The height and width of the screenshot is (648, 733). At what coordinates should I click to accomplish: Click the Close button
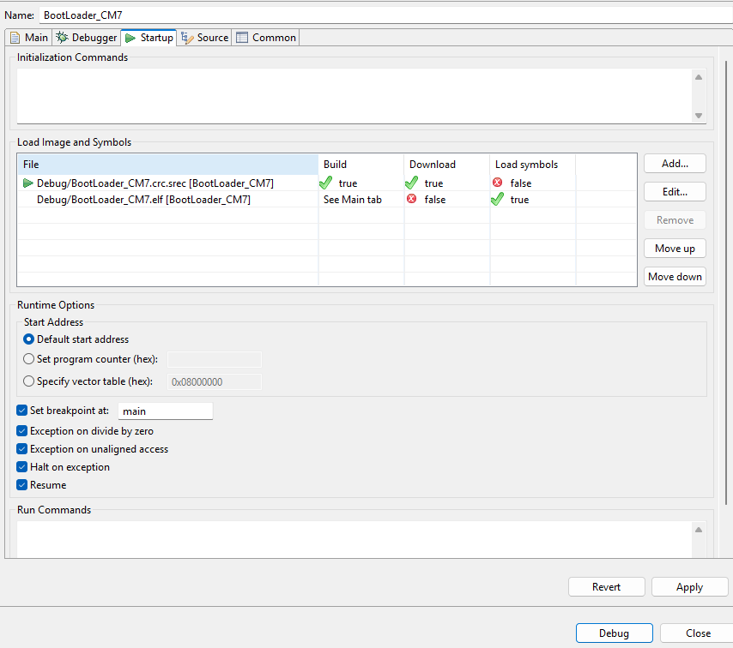tap(698, 633)
